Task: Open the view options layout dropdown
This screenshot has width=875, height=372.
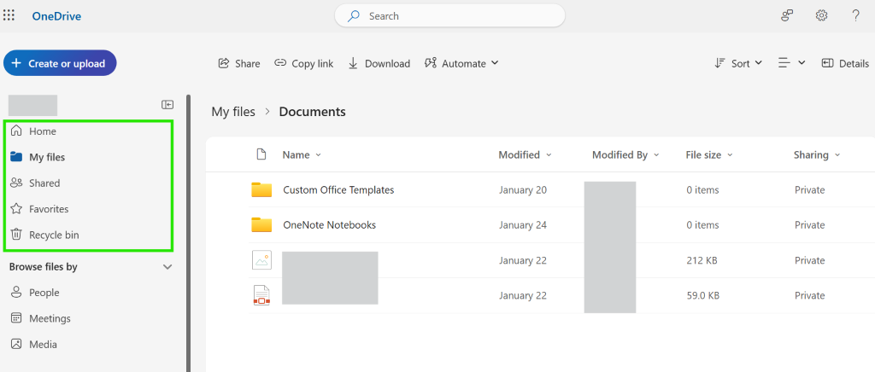Action: pyautogui.click(x=791, y=63)
